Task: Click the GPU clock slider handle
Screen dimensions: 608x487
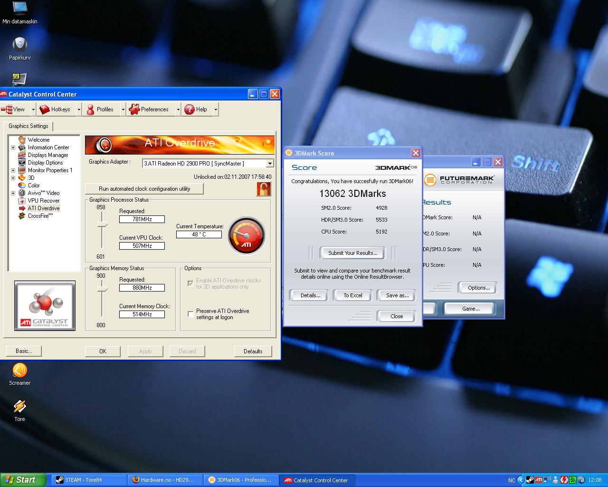Action: (x=102, y=224)
